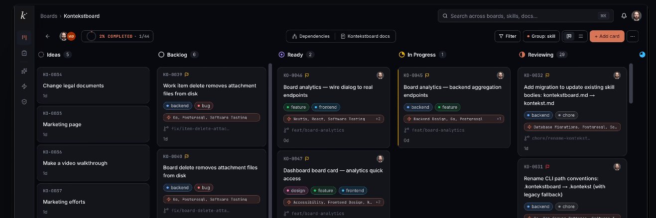The width and height of the screenshot is (656, 218).
Task: Click assignee avatar on KO-0047 card
Action: coord(380,159)
